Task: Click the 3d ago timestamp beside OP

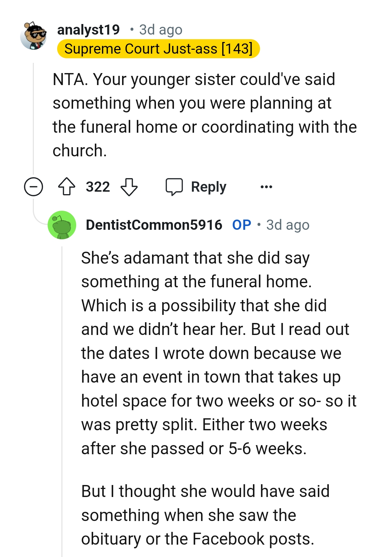Action: coord(288,225)
